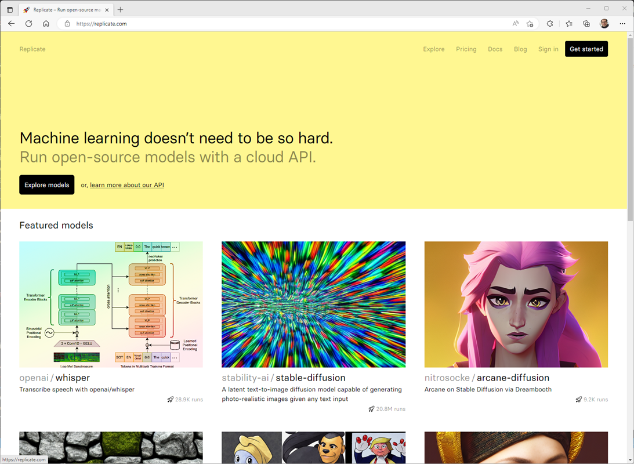Open Docs page
The width and height of the screenshot is (634, 464).
[x=495, y=49]
